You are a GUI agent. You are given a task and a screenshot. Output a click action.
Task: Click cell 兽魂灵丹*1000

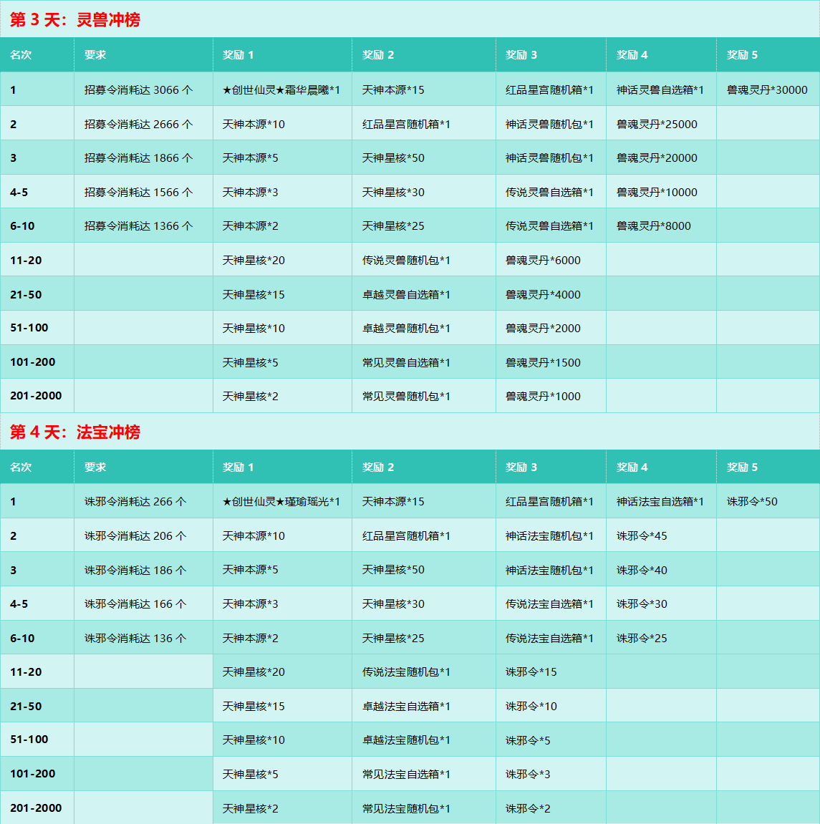[x=543, y=396]
